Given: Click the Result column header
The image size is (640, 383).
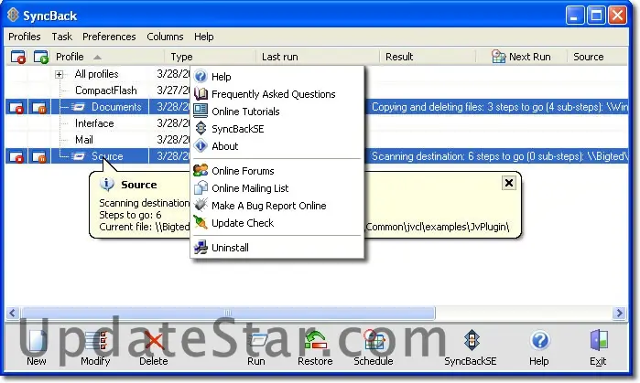Looking at the screenshot, I should coord(428,57).
